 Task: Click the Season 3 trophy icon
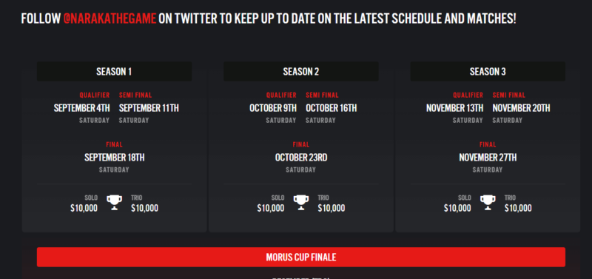click(x=488, y=202)
